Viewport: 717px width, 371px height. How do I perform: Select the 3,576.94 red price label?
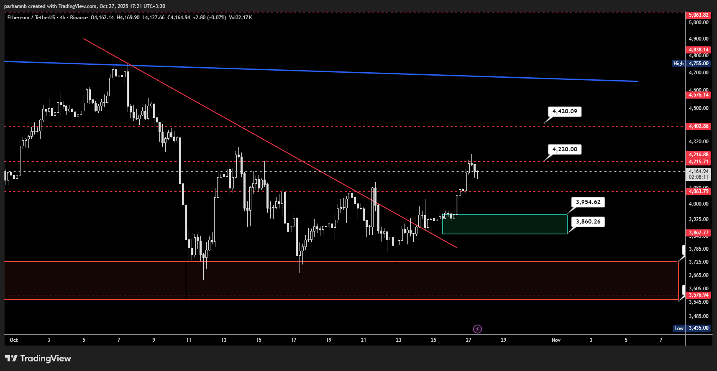coord(699,295)
